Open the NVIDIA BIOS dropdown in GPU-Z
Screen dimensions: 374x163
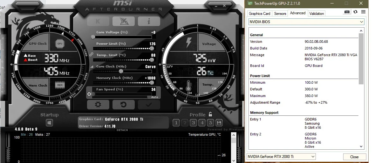coord(306,22)
